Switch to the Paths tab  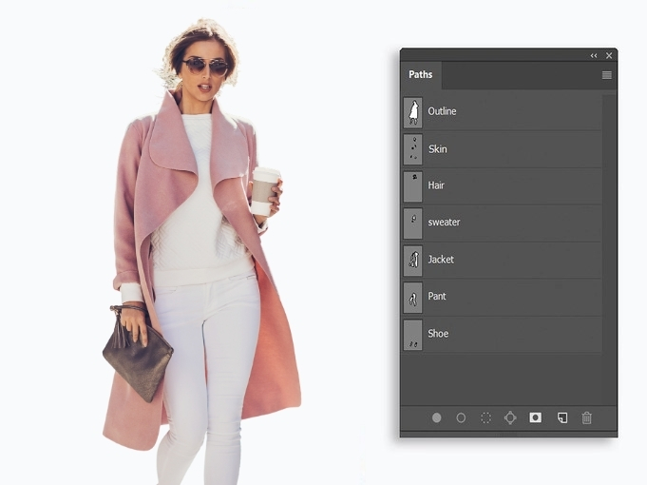point(421,75)
